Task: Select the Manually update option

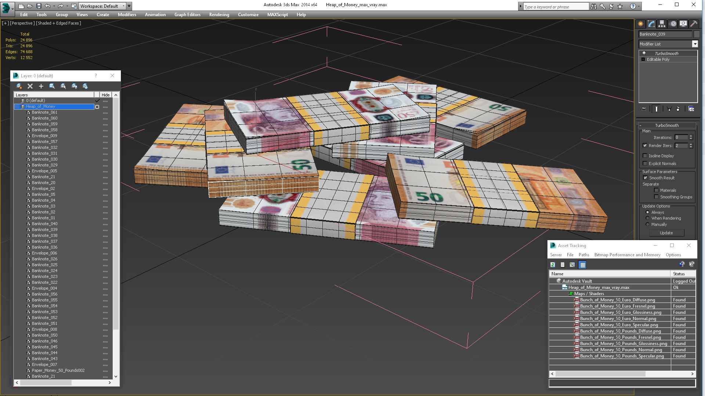Action: coord(647,224)
